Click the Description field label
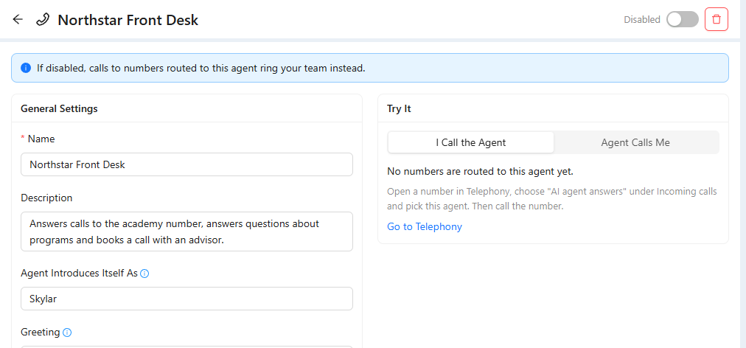 [46, 198]
